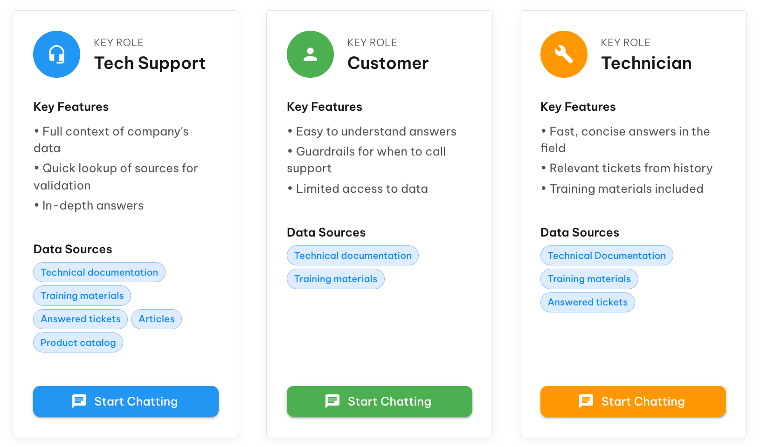Click Training materials chip under Tech Support

click(x=82, y=296)
